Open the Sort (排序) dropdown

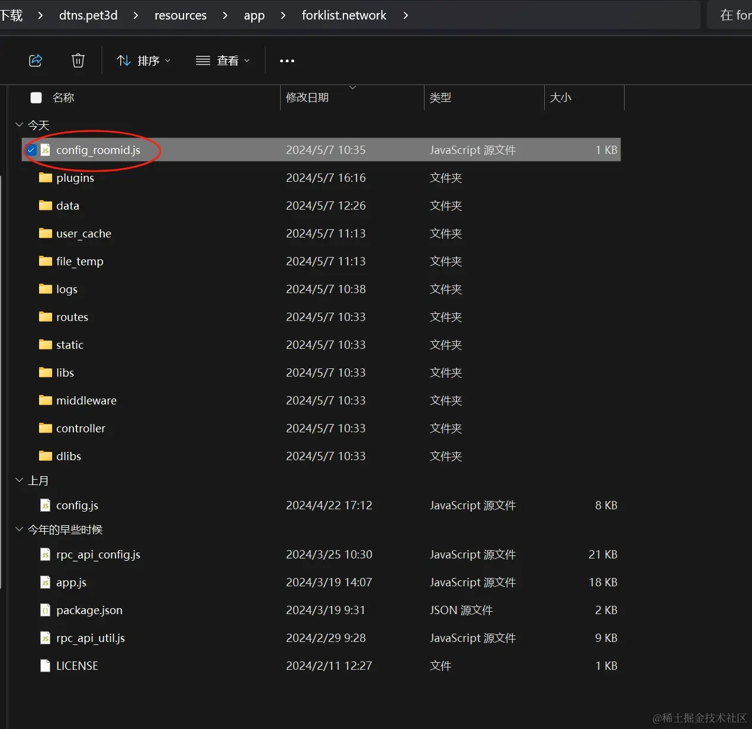(x=144, y=60)
